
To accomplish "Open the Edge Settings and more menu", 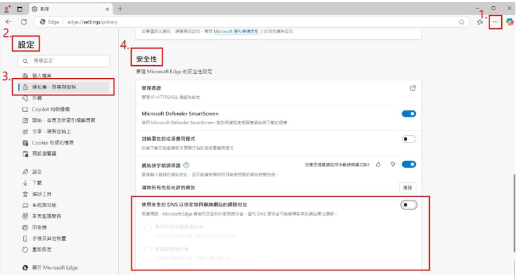I will tap(495, 22).
